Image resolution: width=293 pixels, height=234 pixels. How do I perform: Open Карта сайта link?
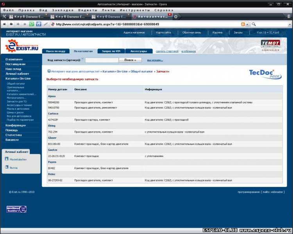coord(163,32)
